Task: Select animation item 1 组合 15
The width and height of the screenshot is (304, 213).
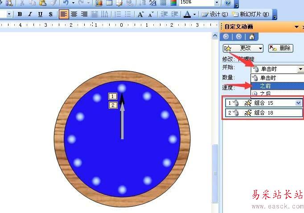Action: [264, 103]
